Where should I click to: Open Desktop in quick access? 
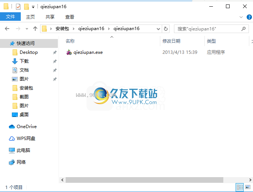pos(29,52)
